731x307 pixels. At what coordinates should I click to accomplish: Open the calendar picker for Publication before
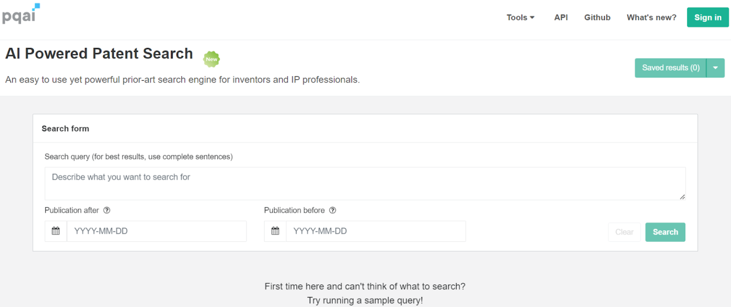point(275,231)
